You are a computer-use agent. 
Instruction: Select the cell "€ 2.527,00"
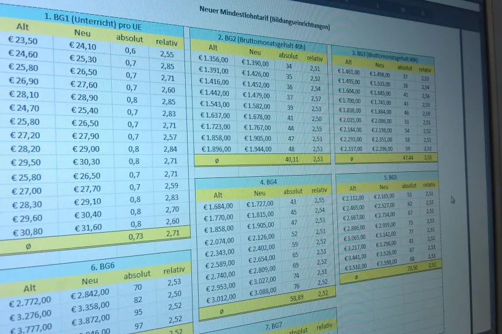[384, 206]
